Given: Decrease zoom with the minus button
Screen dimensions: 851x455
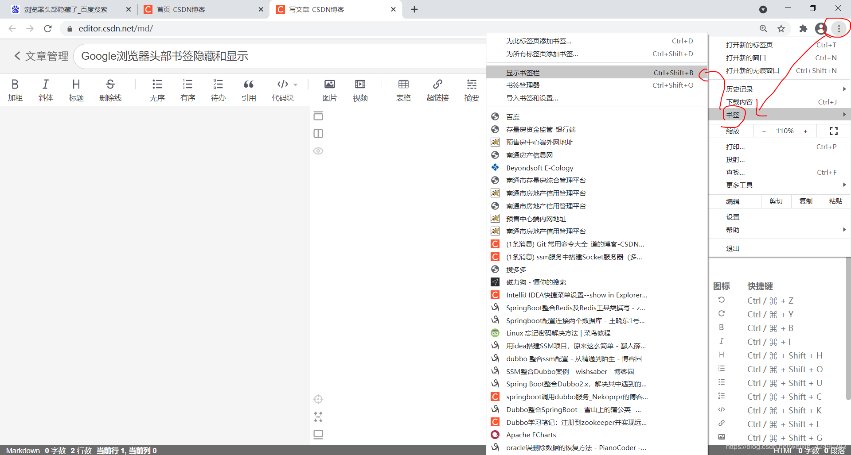Looking at the screenshot, I should click(764, 131).
